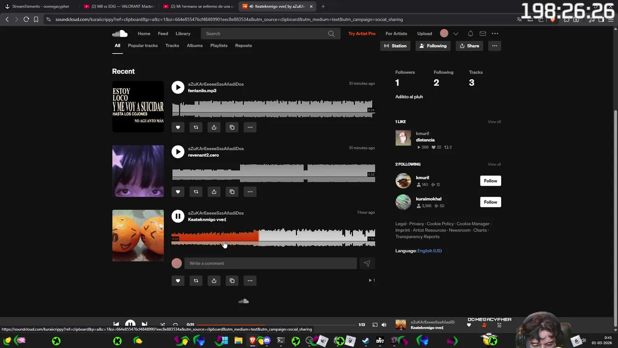Switch to the Playlists tab
The width and height of the screenshot is (618, 348).
pyautogui.click(x=219, y=45)
